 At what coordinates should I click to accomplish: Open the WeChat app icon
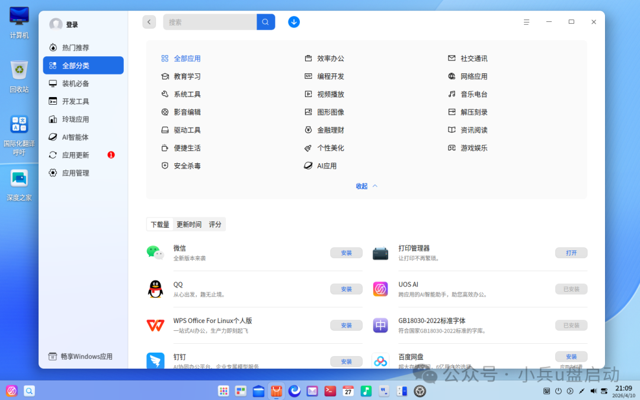pos(155,253)
